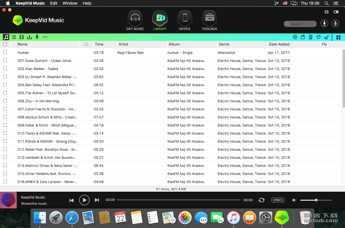Image resolution: width=345 pixels, height=228 pixels.
Task: Adjust the volume slider
Action: (316, 200)
